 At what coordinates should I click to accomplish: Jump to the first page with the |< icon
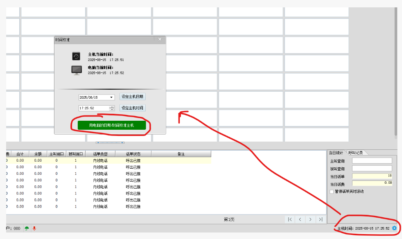point(290,219)
